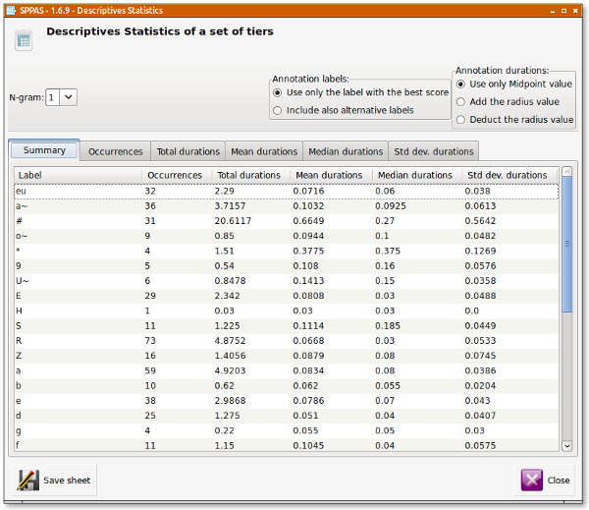Select the 'a~' row label
This screenshot has width=589, height=510.
[22, 206]
